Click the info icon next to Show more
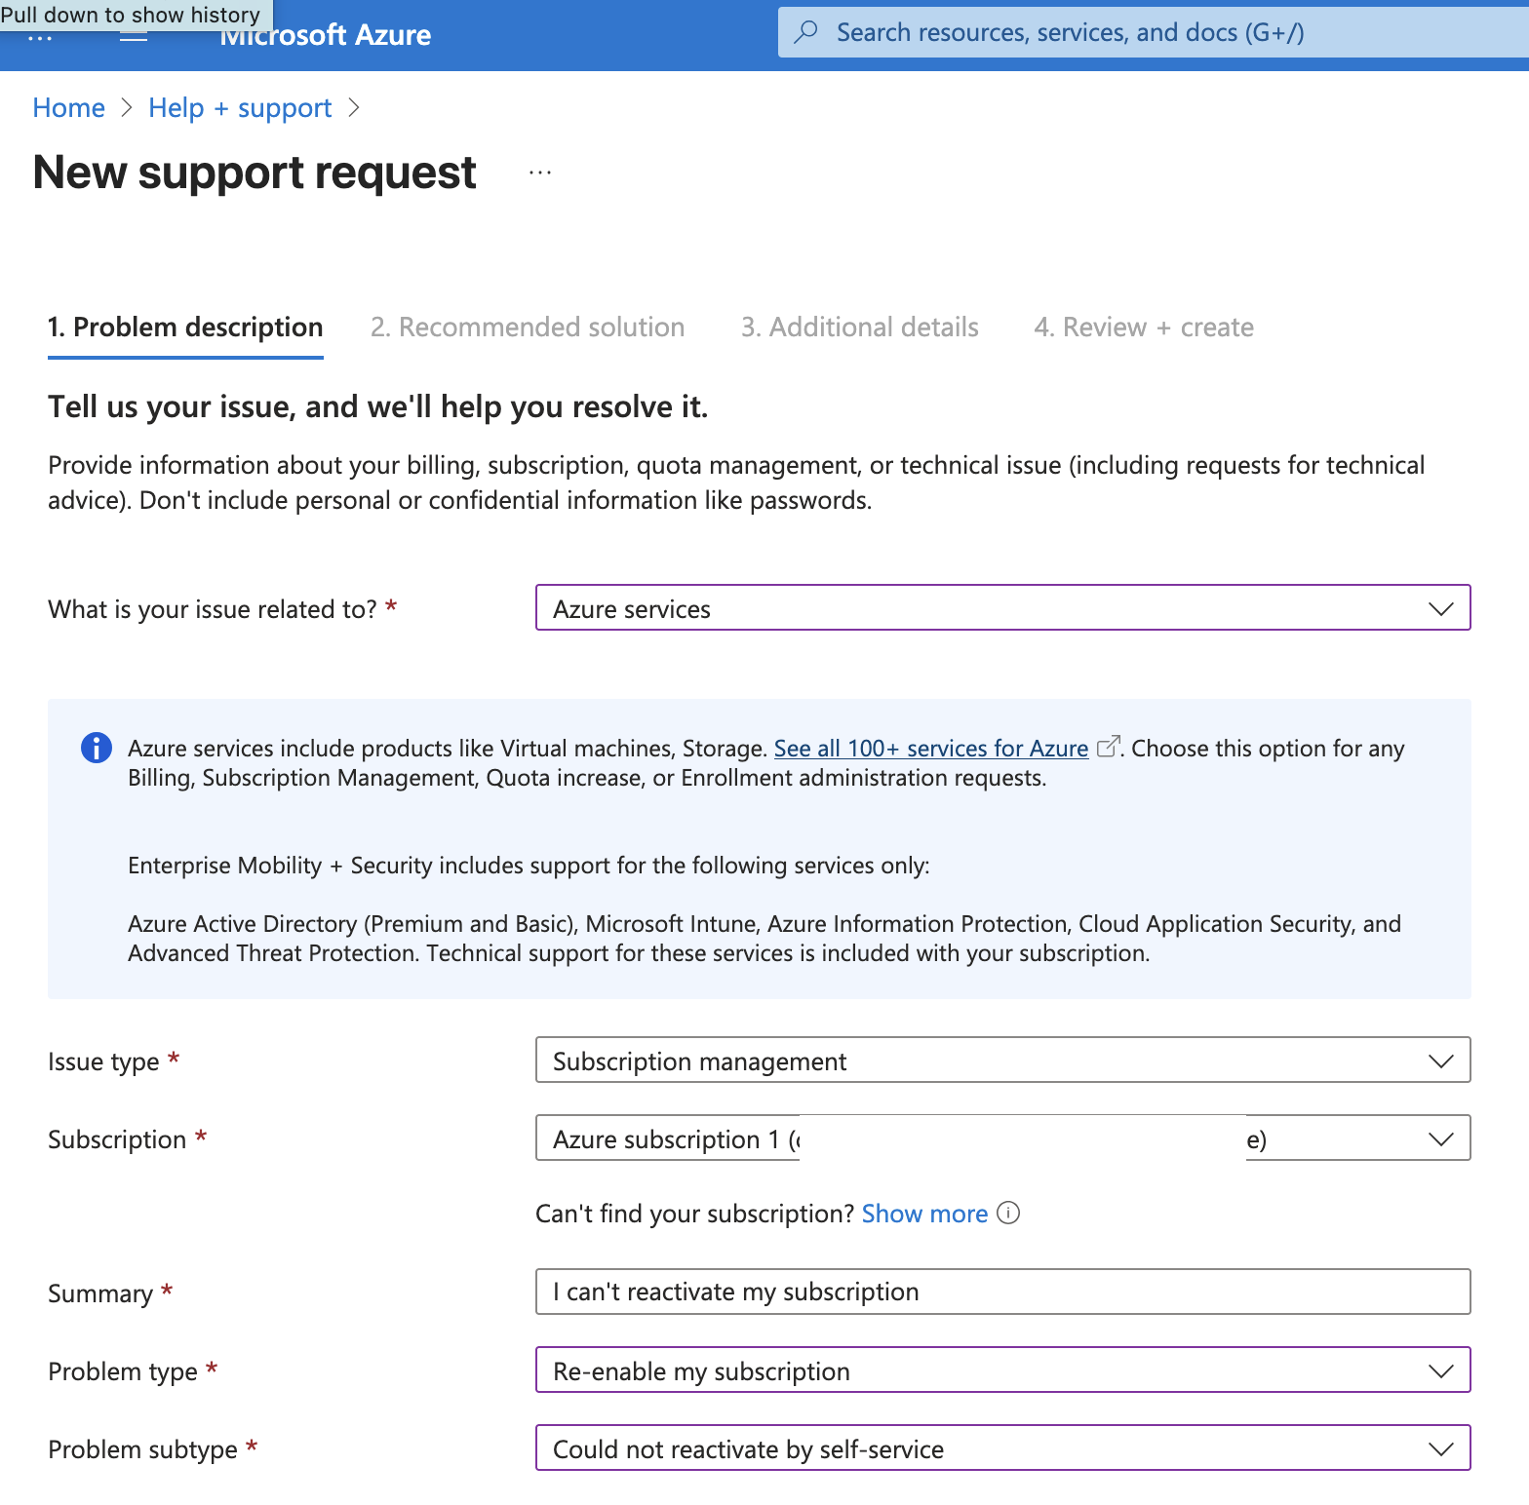 [x=1009, y=1213]
